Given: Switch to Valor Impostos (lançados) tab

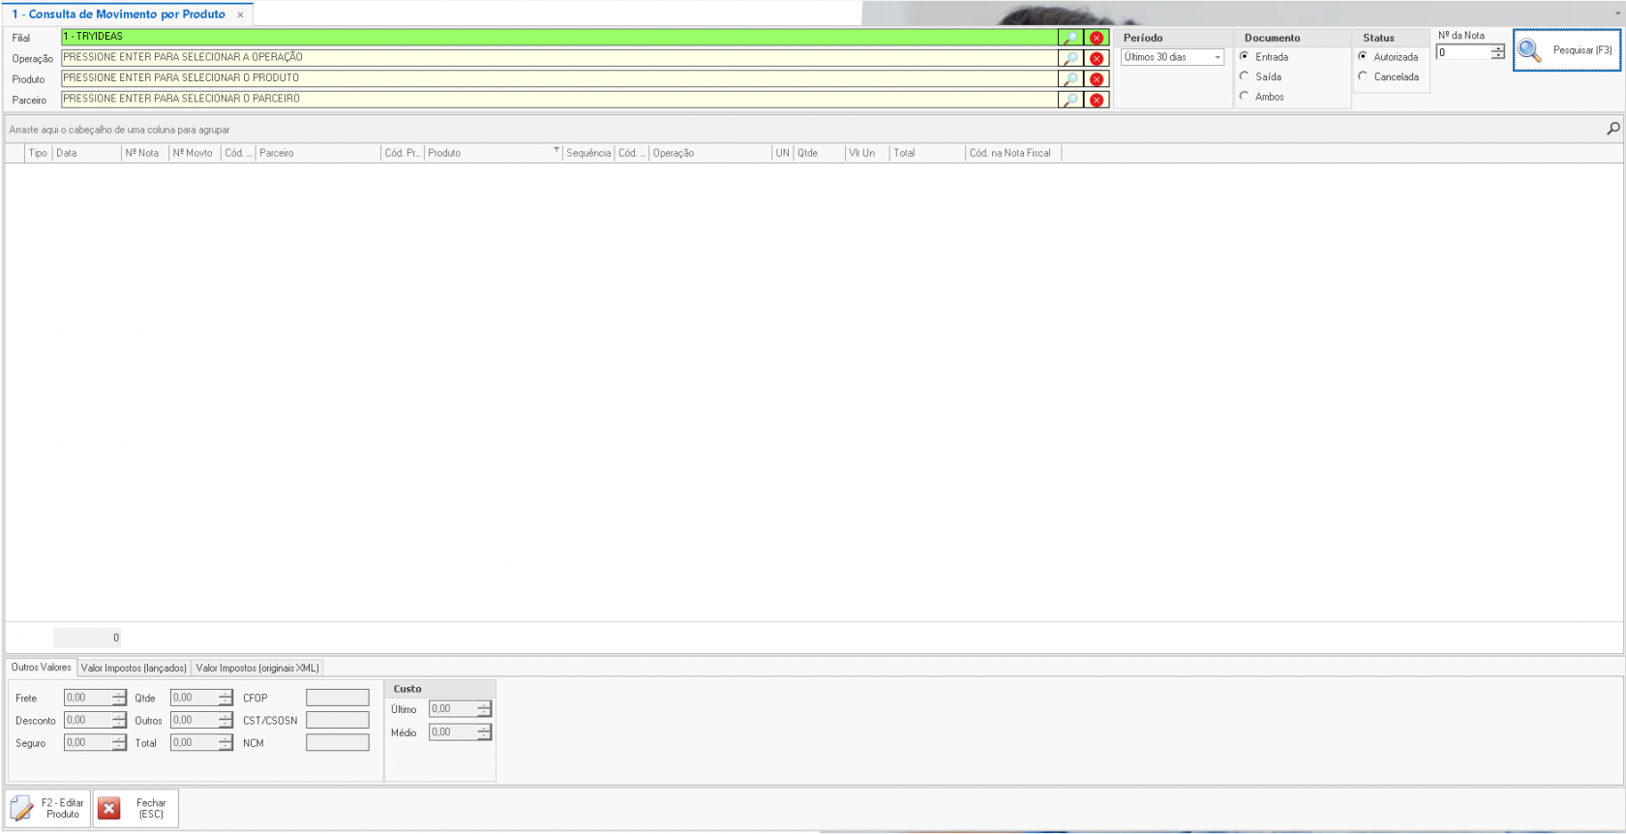Looking at the screenshot, I should (x=134, y=669).
